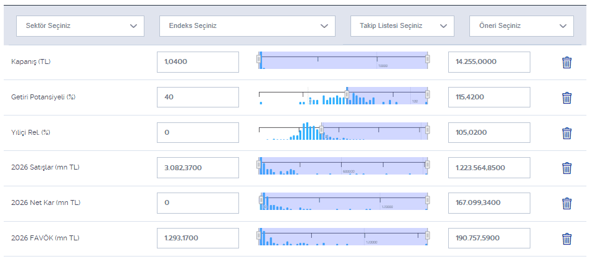This screenshot has width=592, height=259.
Task: Click trash icon for Yıliçi Rel. (%)
Action: click(566, 133)
